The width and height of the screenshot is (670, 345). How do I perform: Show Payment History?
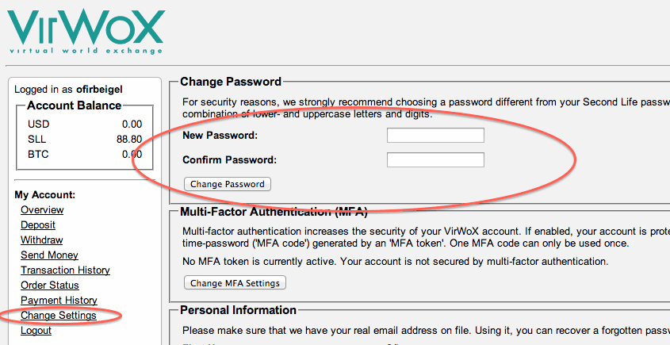click(x=59, y=301)
